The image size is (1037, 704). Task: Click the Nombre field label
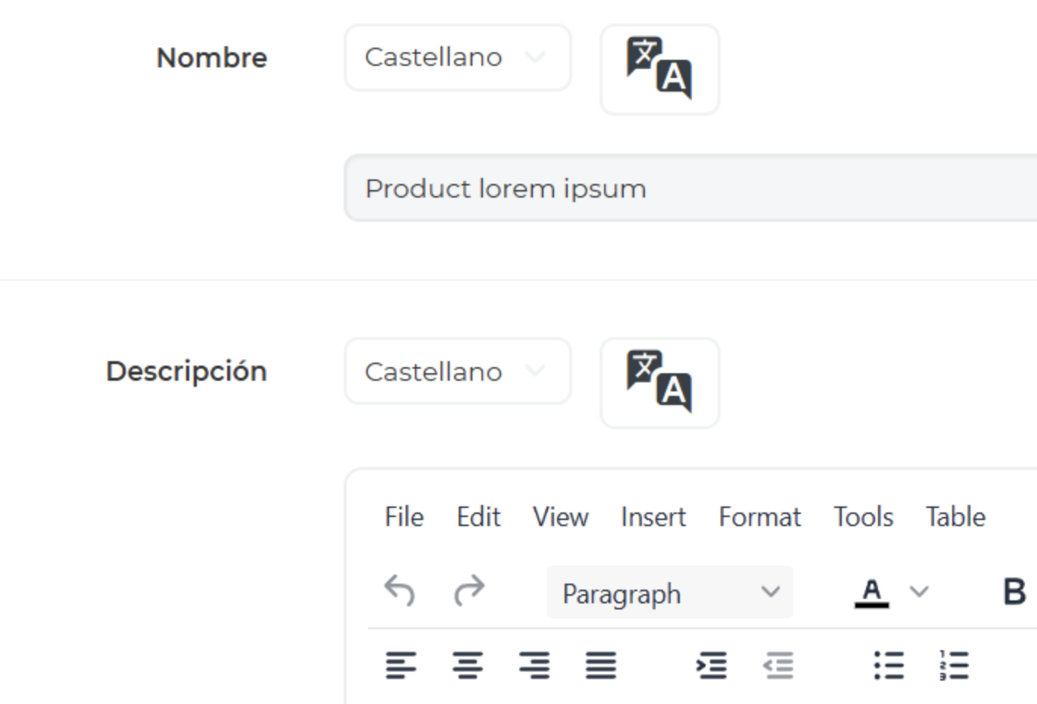click(x=212, y=58)
